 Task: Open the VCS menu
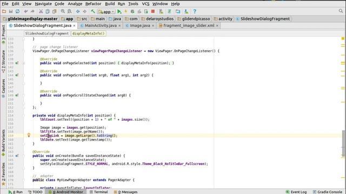145,4
